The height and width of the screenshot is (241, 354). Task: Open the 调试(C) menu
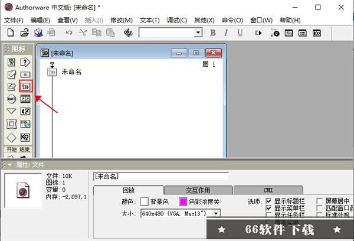click(177, 20)
